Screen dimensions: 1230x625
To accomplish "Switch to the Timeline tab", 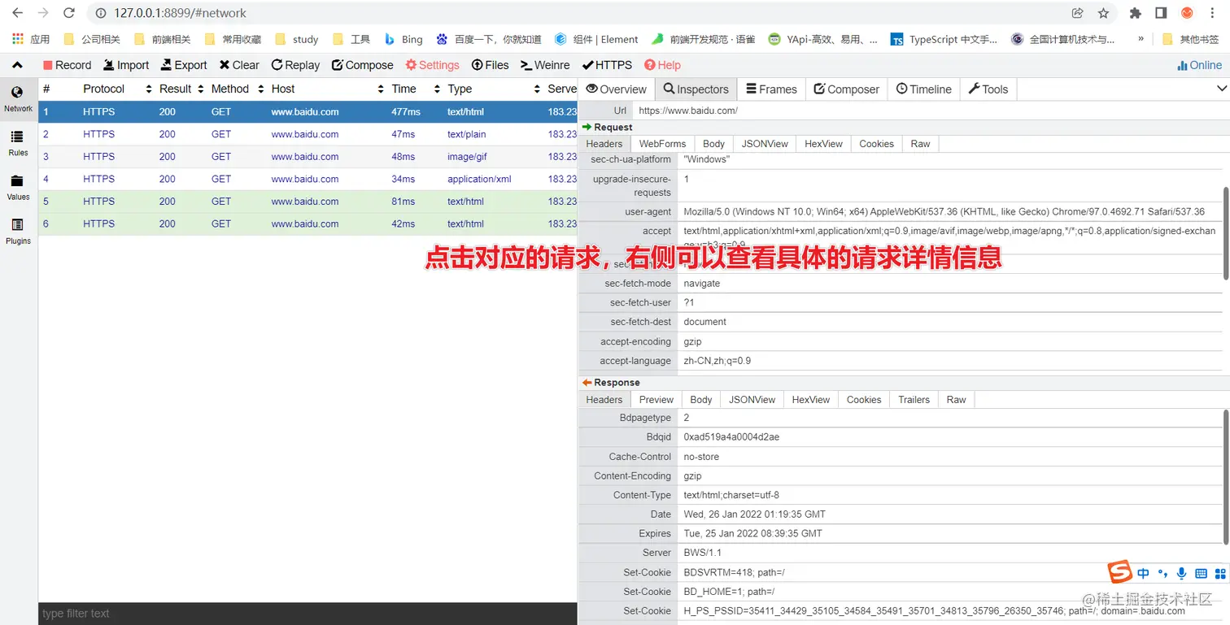I will pos(923,89).
